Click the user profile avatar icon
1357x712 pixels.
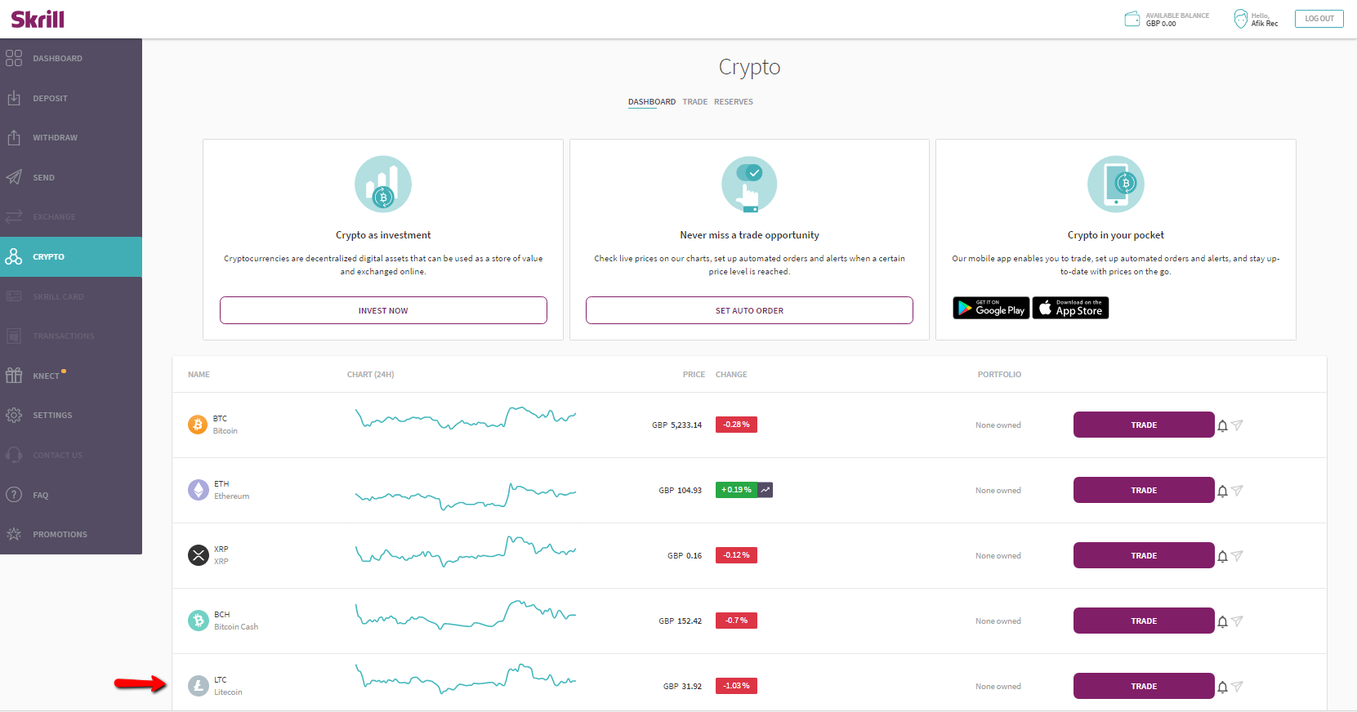[1241, 19]
